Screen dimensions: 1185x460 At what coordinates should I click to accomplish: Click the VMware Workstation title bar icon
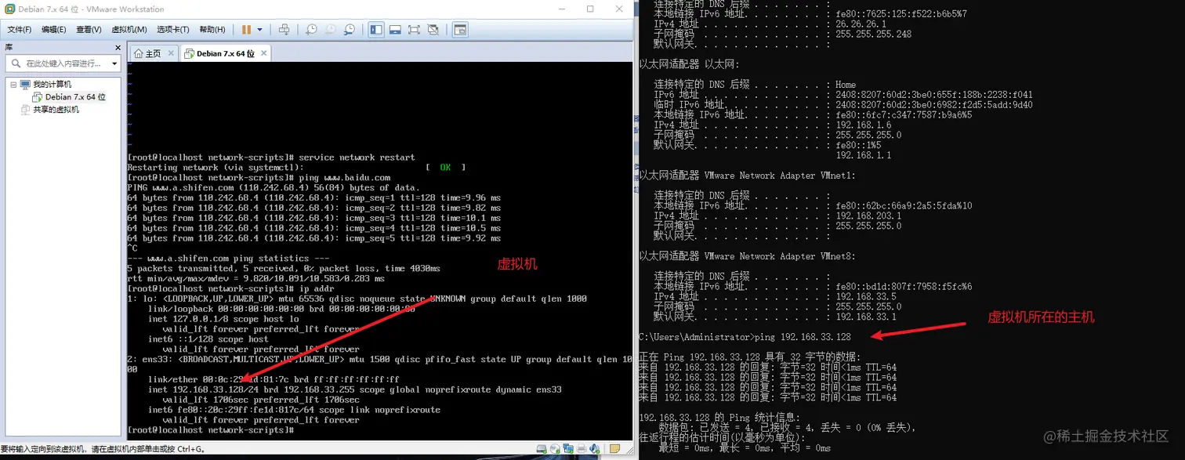coord(9,9)
